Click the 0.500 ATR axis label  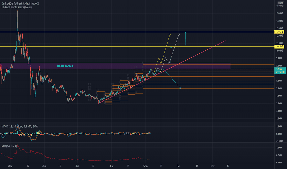click(279, 155)
